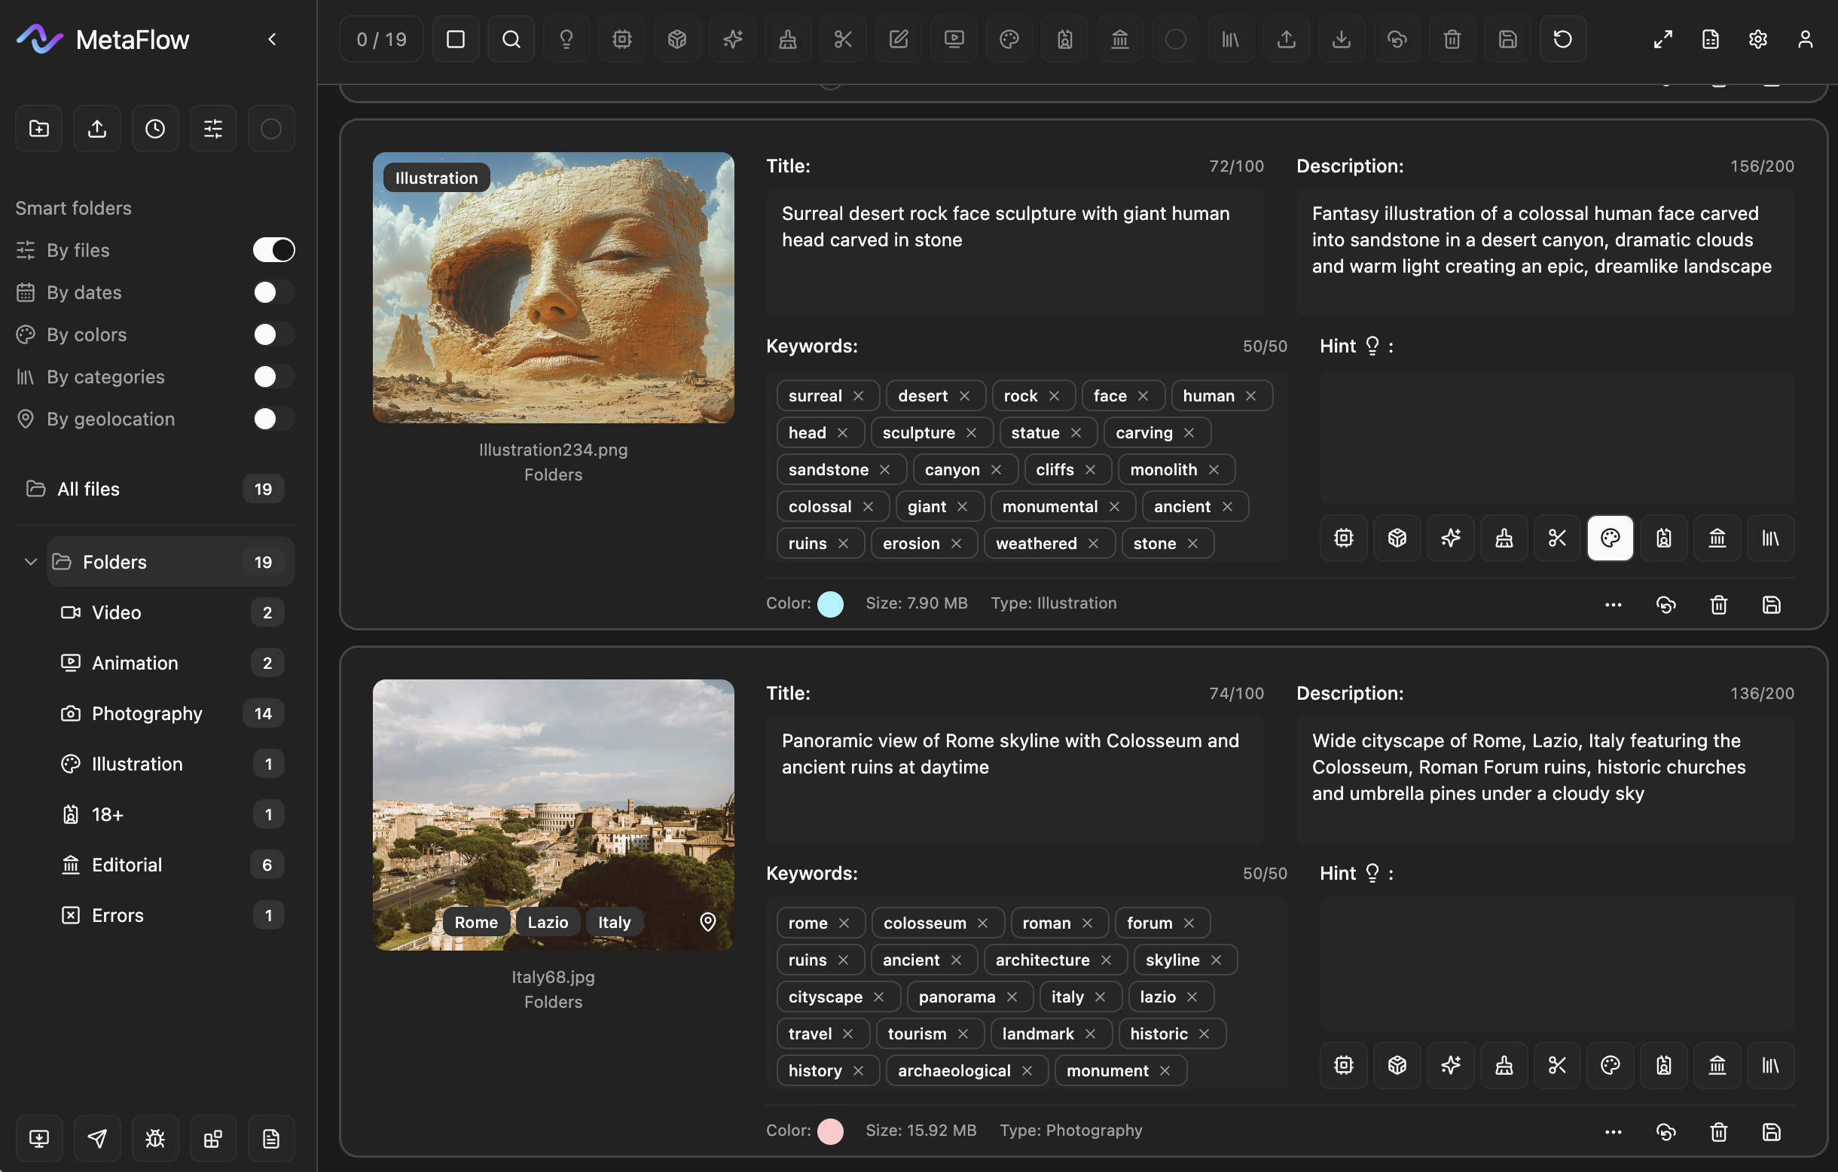This screenshot has width=1838, height=1172.
Task: Collapse the sidebar with the chevron arrow
Action: coord(273,39)
